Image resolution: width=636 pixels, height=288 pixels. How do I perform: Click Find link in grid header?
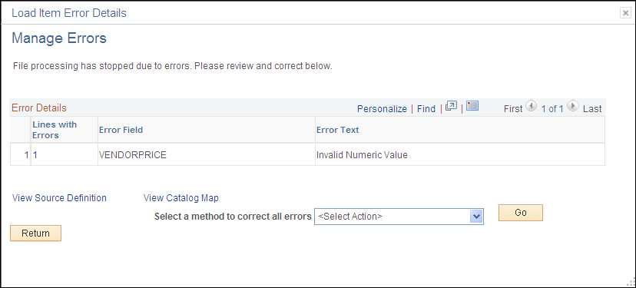click(x=426, y=109)
